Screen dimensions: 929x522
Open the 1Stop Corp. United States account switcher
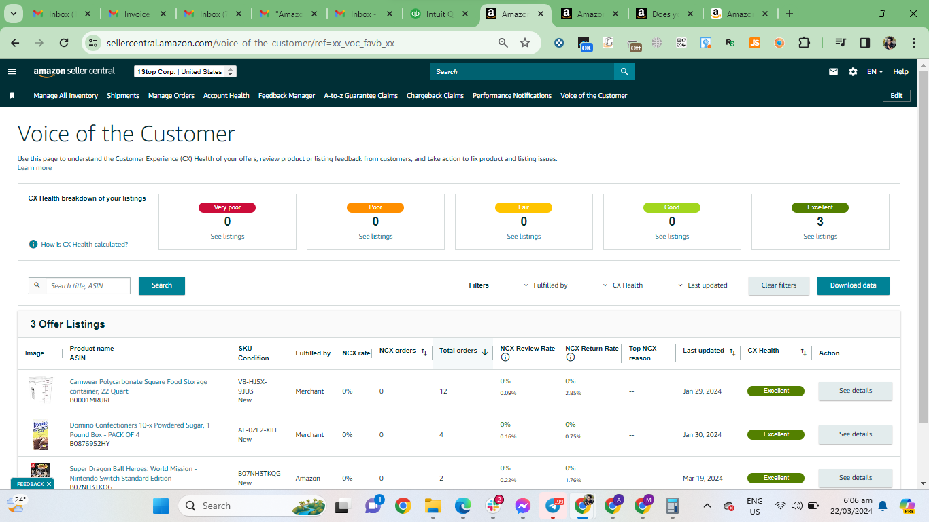coord(185,71)
